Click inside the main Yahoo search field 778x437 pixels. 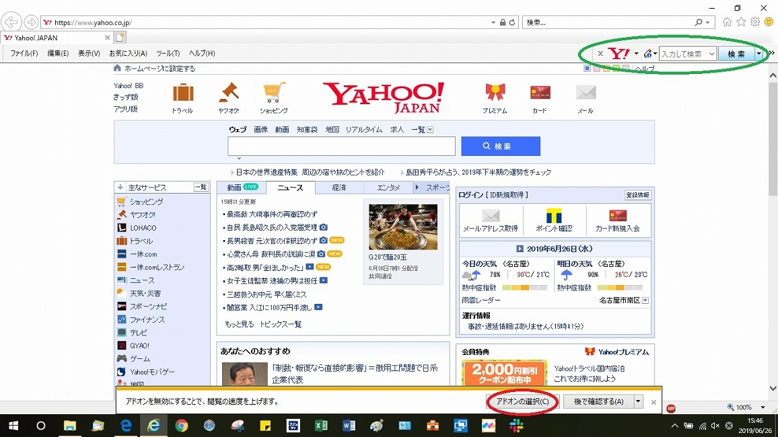pyautogui.click(x=341, y=146)
